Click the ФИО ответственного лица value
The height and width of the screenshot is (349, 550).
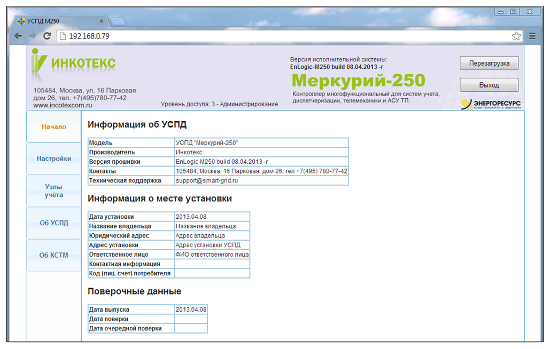(212, 255)
